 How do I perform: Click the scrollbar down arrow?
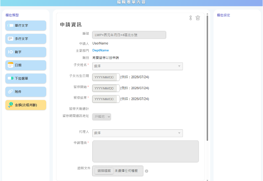point(207,180)
